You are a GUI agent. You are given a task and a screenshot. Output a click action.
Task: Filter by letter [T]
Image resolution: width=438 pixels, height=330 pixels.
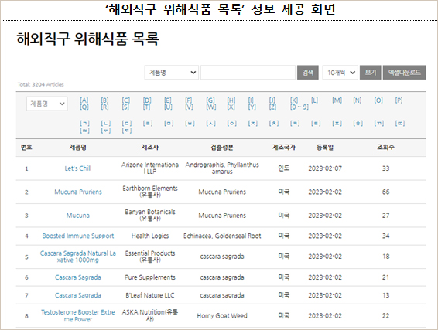point(147,107)
